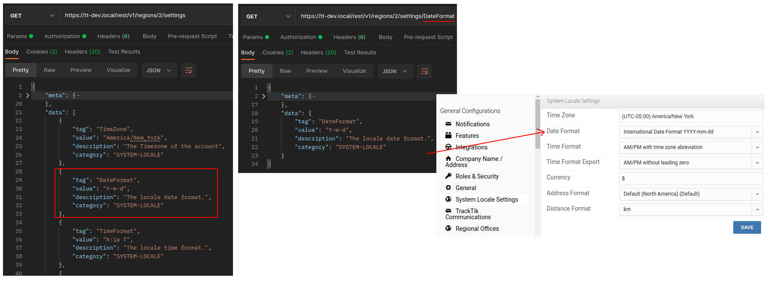Select Preview view in left response
The height and width of the screenshot is (283, 768).
(81, 70)
